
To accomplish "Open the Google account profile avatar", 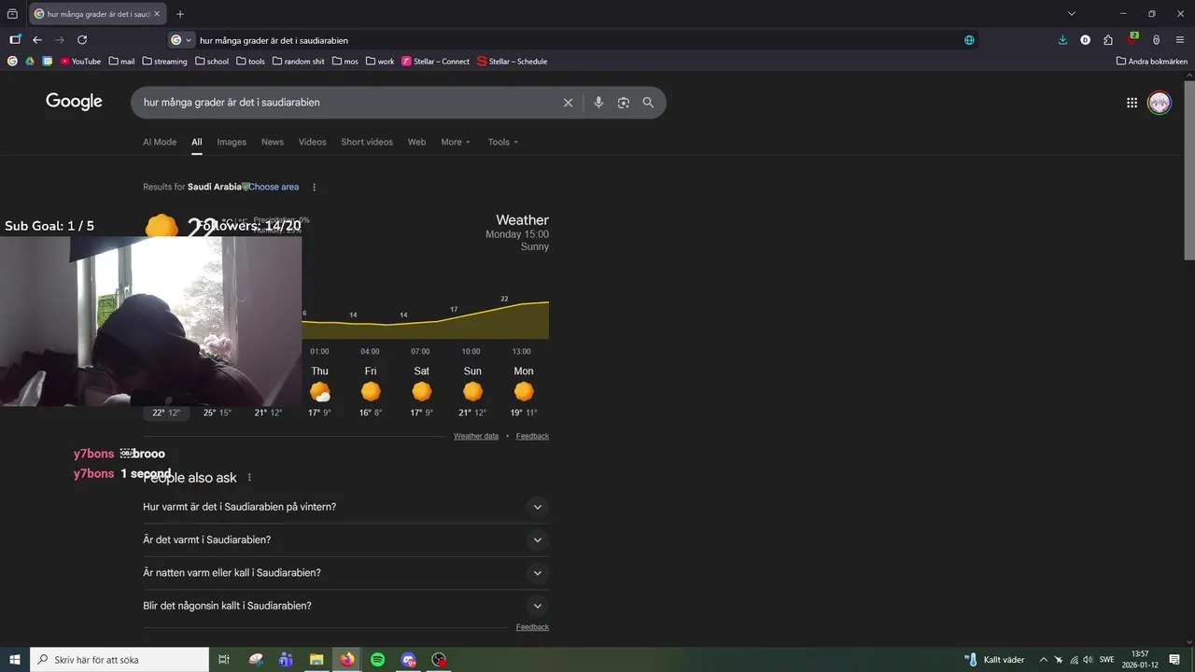I will pos(1159,103).
